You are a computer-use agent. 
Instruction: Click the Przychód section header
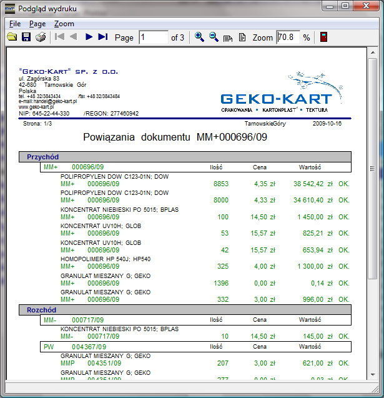[42, 157]
